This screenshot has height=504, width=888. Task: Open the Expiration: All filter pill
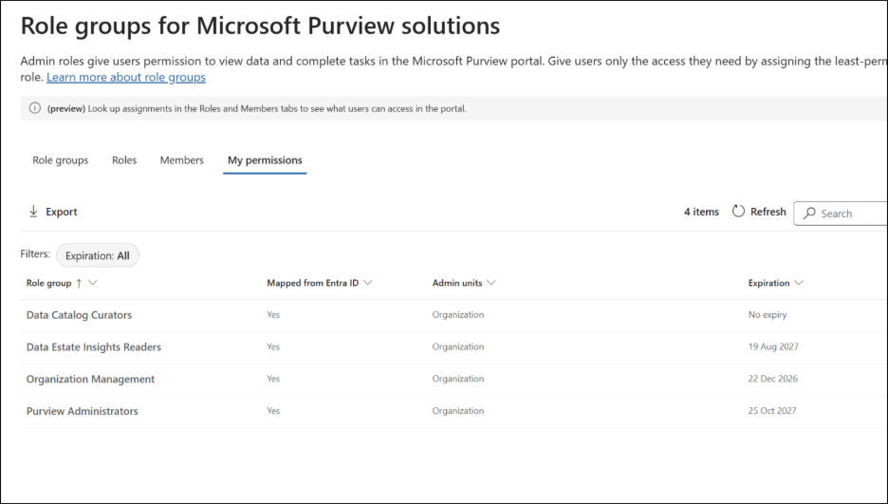coord(98,255)
